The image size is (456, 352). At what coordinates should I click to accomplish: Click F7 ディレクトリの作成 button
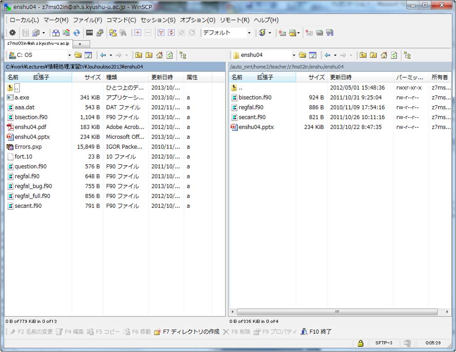(187, 332)
